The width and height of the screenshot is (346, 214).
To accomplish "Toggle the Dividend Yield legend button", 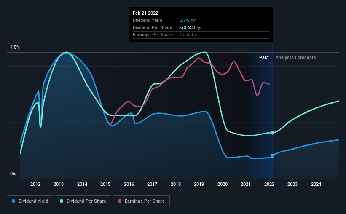I will tap(30, 201).
